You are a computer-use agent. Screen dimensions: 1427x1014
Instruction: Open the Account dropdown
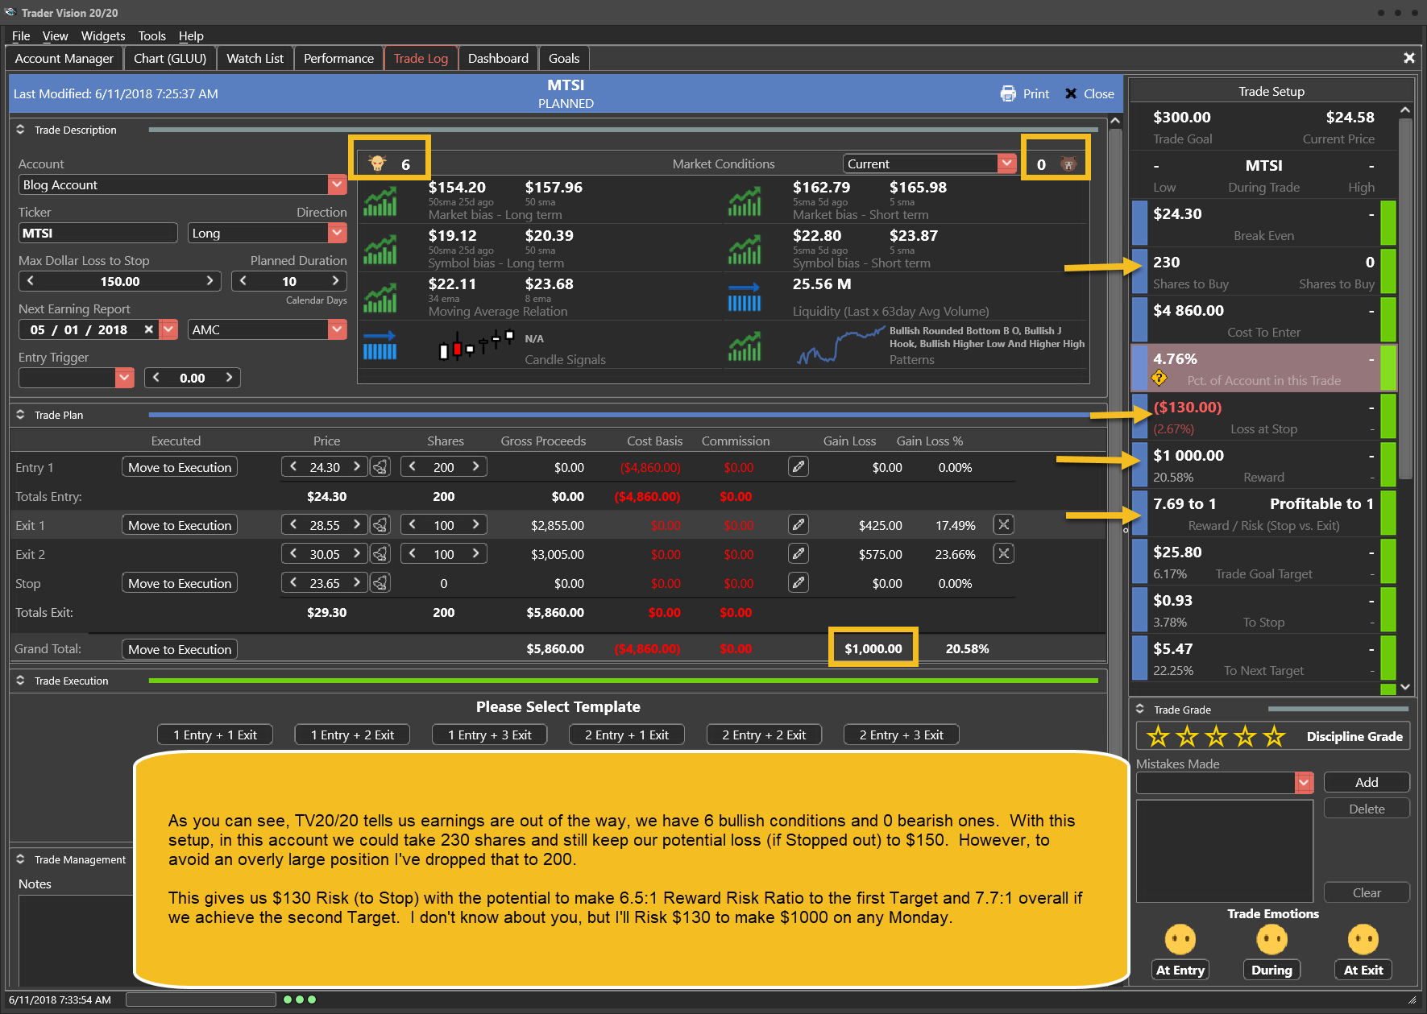[x=338, y=184]
